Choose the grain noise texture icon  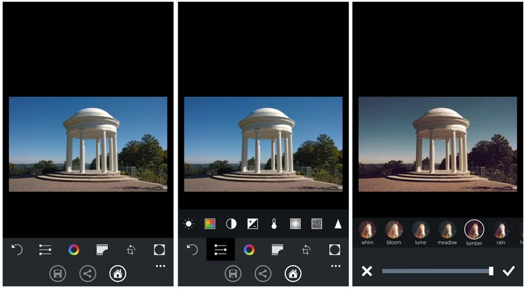[316, 224]
